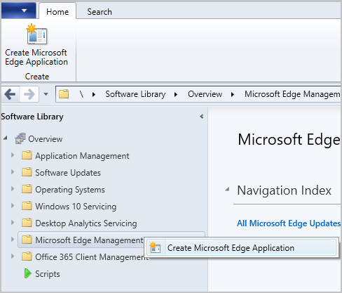The image size is (342, 293).
Task: Collapse the Overview tree node
Action: point(6,138)
